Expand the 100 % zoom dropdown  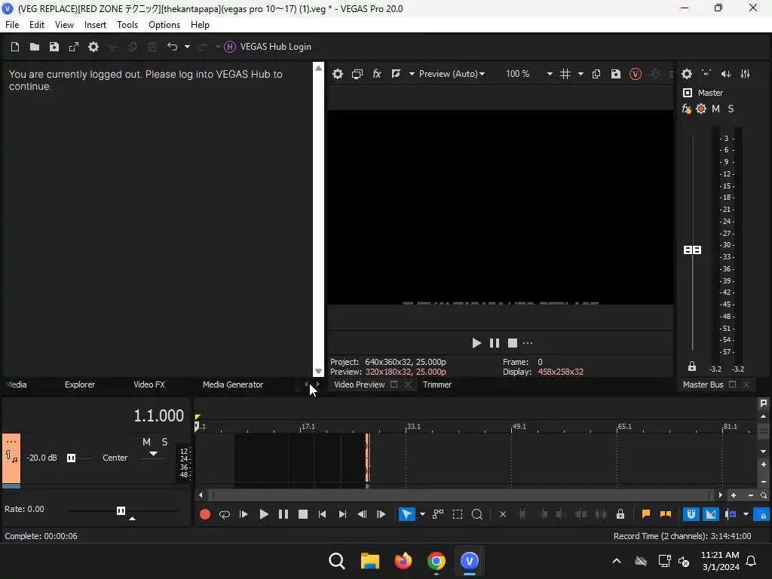[x=550, y=74]
